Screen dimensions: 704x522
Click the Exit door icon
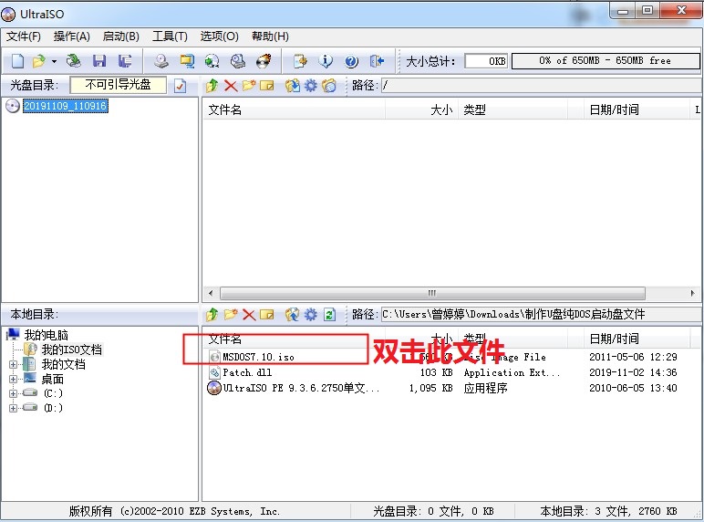click(378, 60)
